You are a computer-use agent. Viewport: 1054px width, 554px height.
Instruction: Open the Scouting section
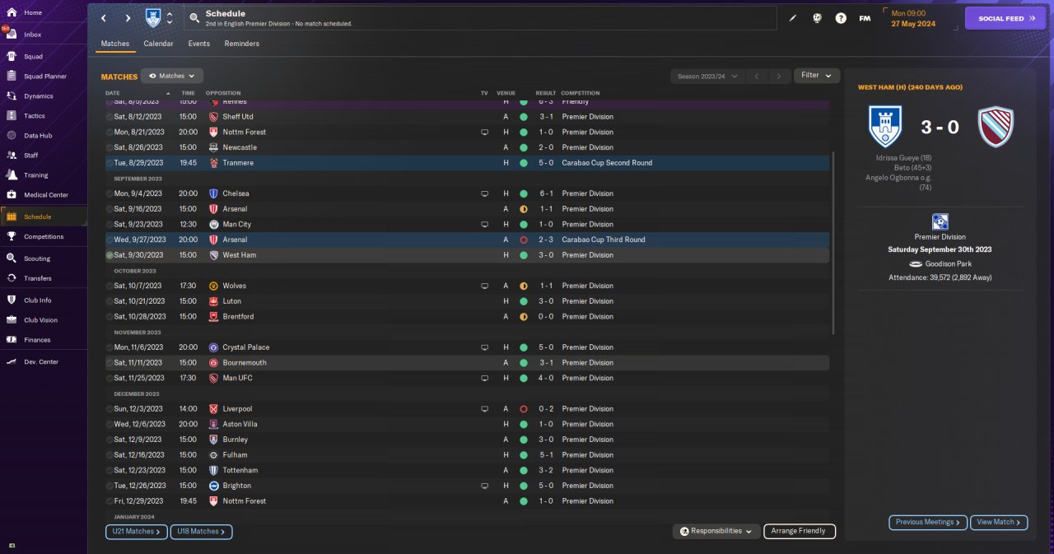36,258
